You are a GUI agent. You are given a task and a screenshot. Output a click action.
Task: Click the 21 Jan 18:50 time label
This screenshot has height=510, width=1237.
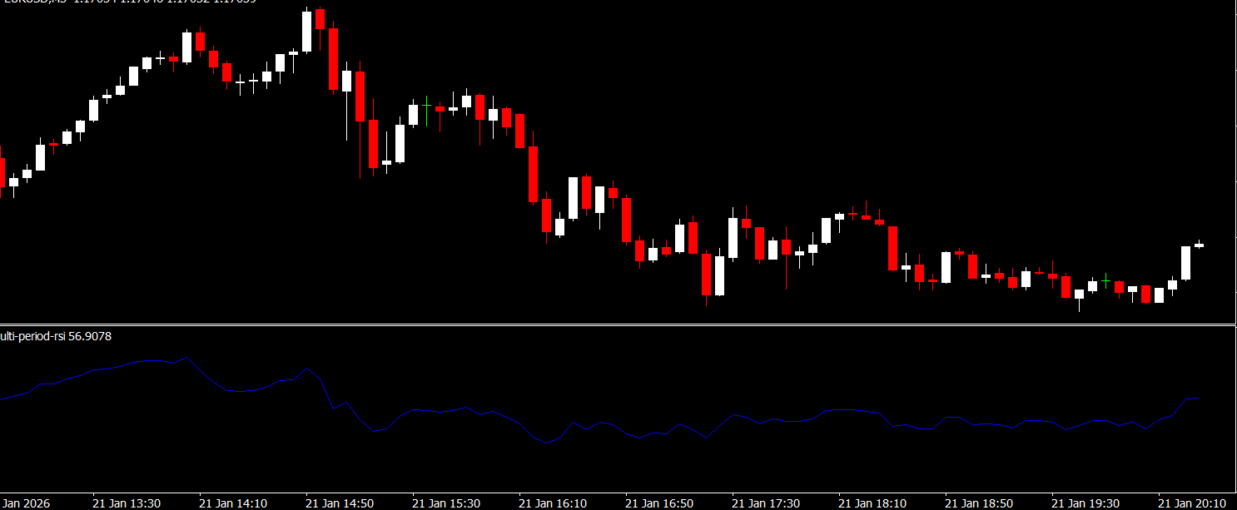979,503
